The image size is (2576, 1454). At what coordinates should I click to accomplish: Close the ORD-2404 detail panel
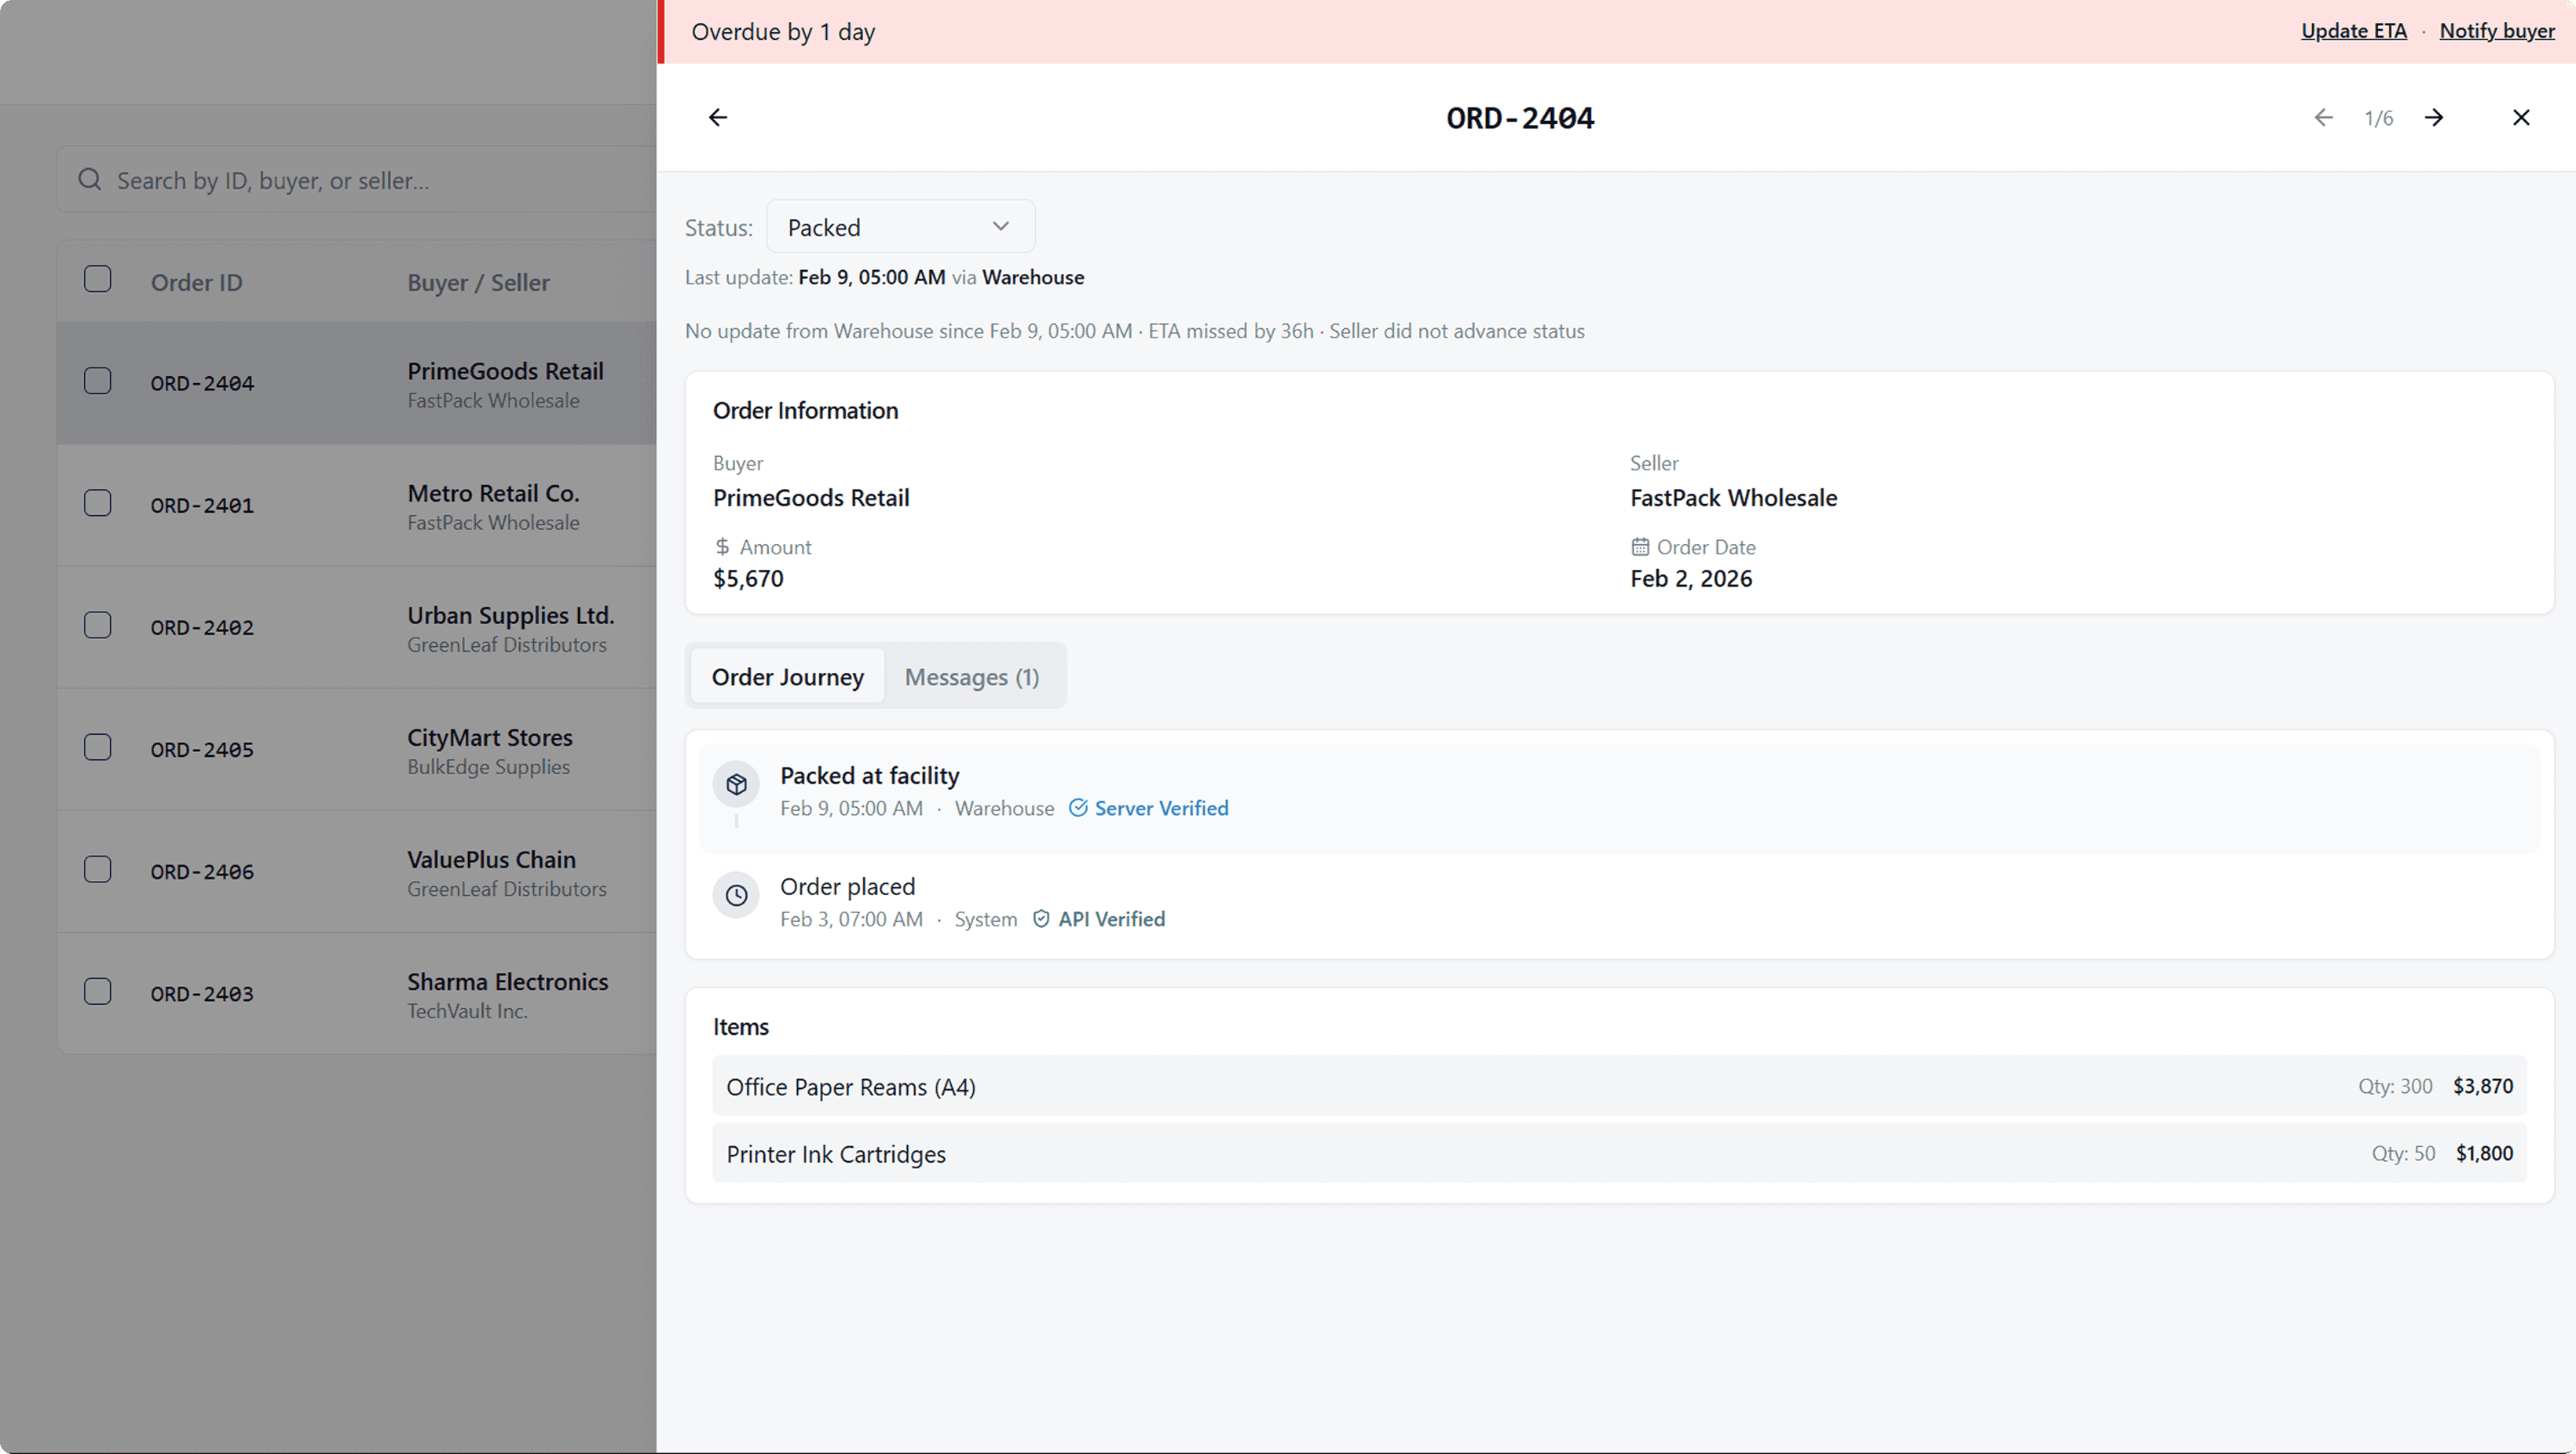pyautogui.click(x=2521, y=118)
